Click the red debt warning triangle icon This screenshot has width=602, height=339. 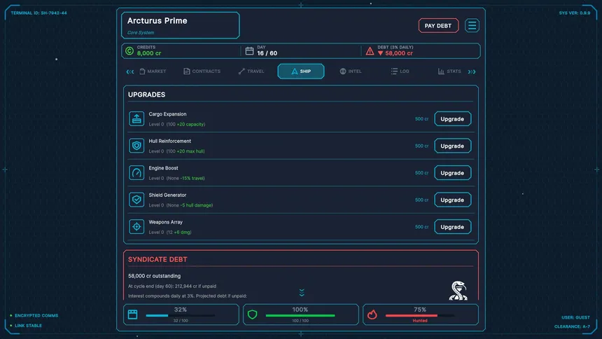click(x=370, y=50)
